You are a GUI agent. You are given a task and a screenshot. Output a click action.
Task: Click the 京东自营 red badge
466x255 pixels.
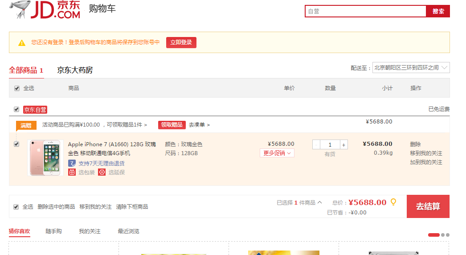pos(35,110)
